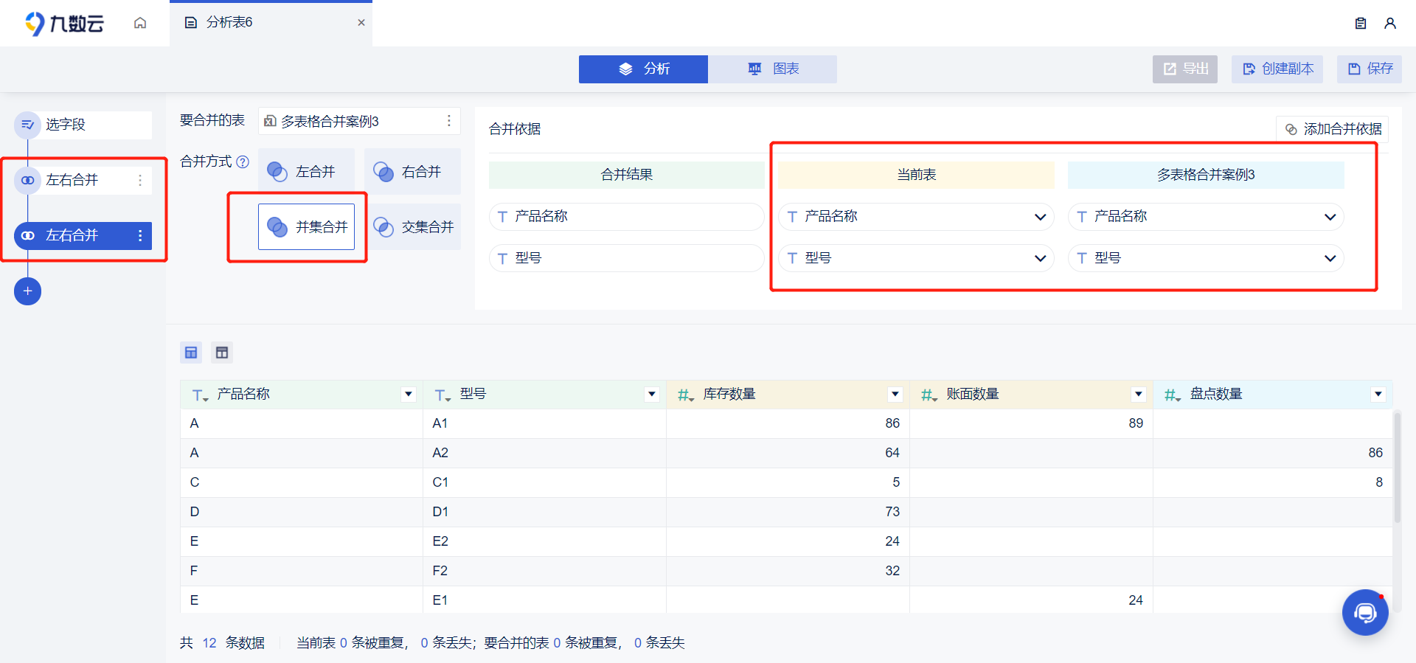Add a new step with the plus button
1416x663 pixels.
point(28,291)
